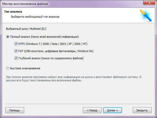The image size is (157, 118).
Task: Uncheck the NTFS checkbox
Action: (x=16, y=44)
